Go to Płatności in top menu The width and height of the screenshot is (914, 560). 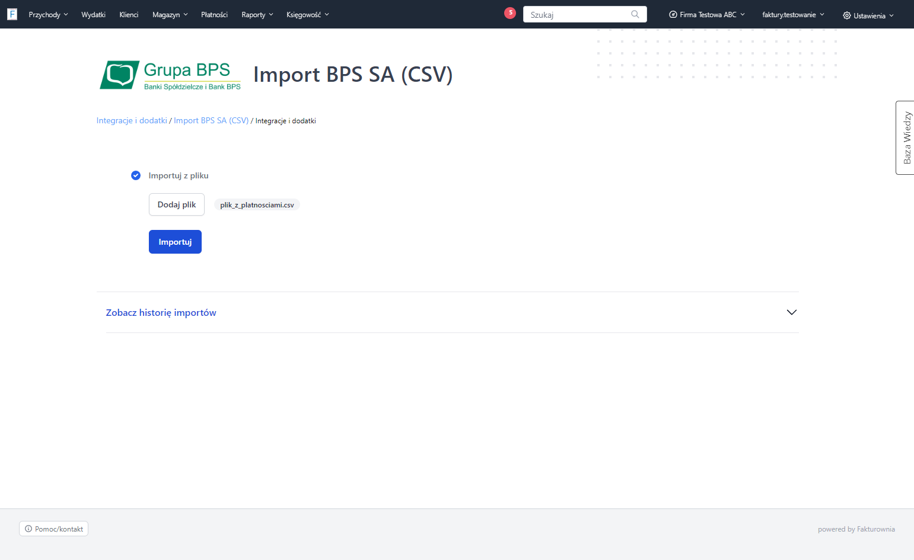[214, 14]
